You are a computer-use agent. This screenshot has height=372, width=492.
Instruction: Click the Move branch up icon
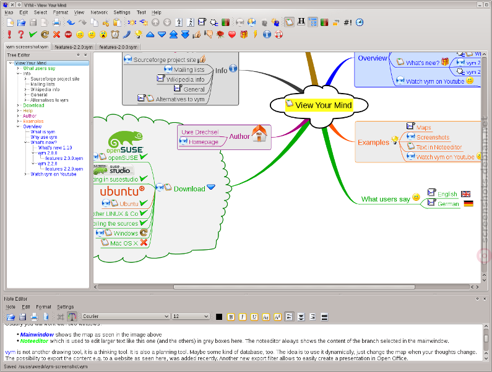click(x=155, y=22)
